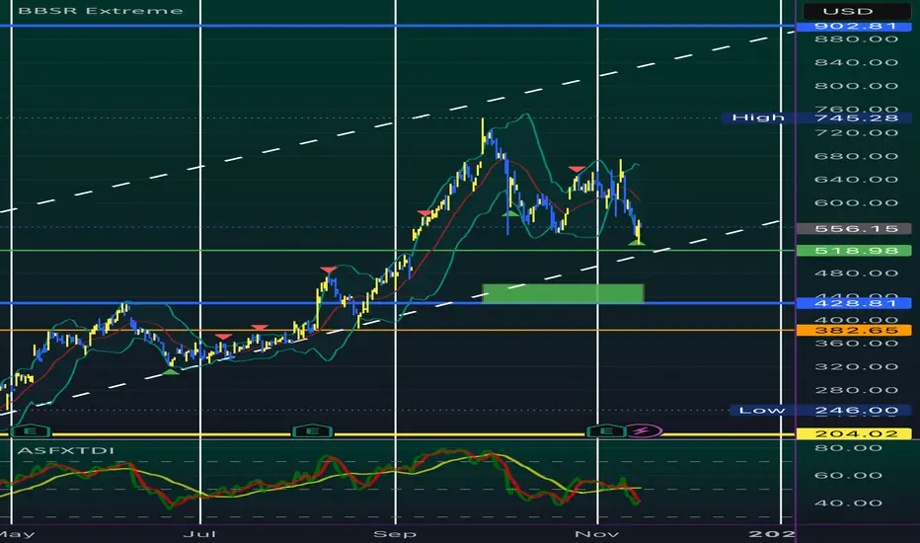The image size is (920, 543).
Task: Click the green up-triangle signal in late June
Action: pyautogui.click(x=171, y=370)
